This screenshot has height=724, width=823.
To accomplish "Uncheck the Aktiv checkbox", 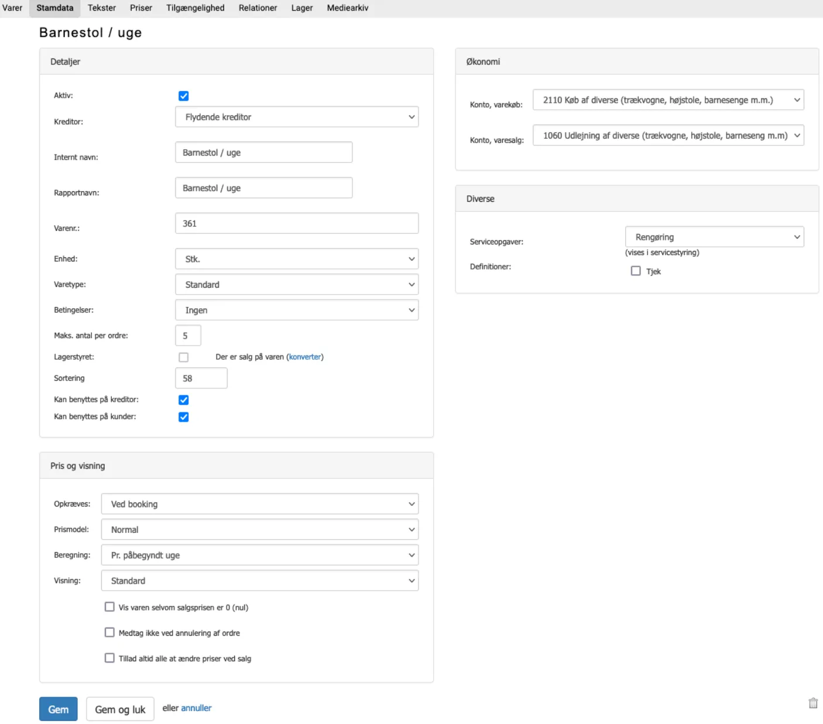I will pyautogui.click(x=183, y=96).
